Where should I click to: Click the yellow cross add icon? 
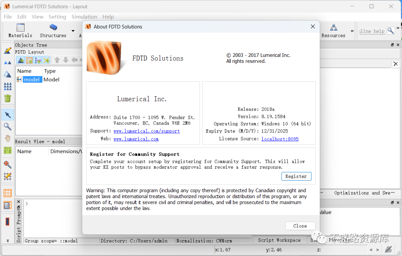47,61
